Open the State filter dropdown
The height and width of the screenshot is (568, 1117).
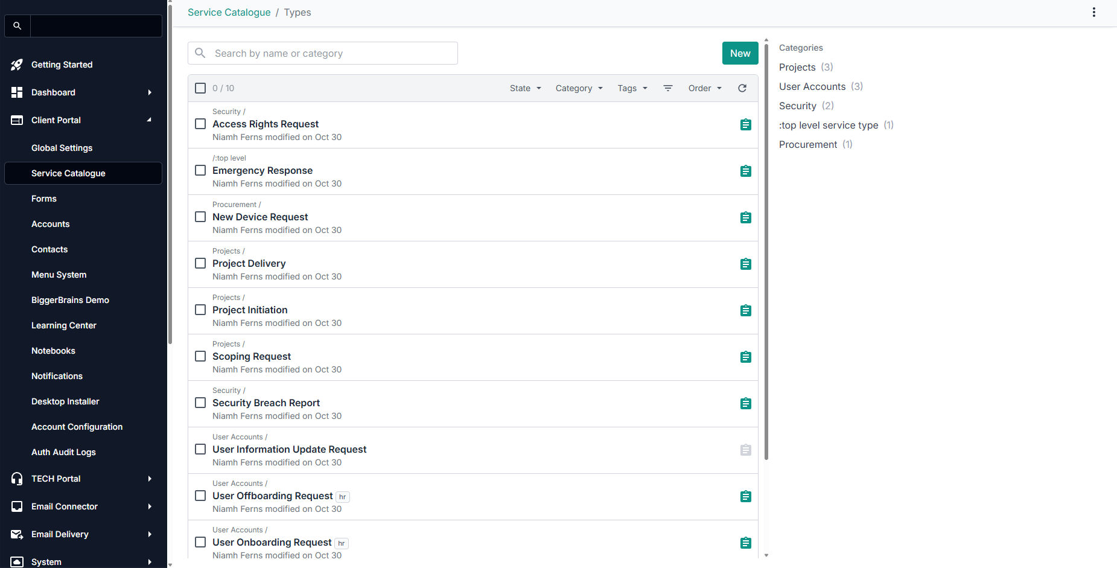tap(526, 88)
